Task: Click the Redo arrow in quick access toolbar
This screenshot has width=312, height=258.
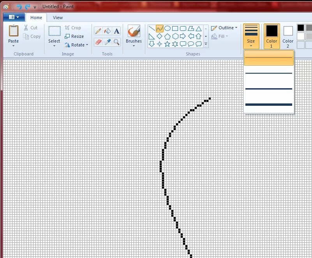Action: click(x=27, y=7)
